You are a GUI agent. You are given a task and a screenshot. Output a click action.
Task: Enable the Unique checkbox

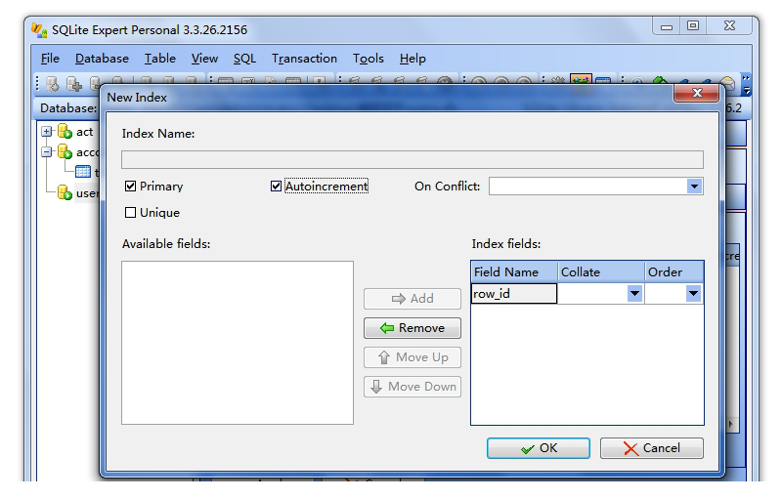pyautogui.click(x=130, y=213)
